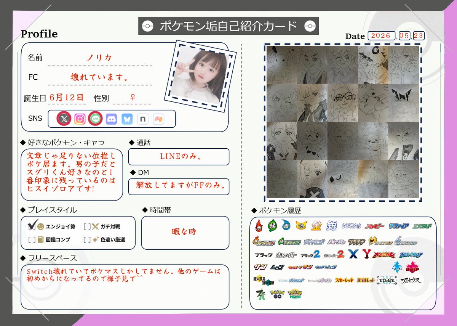Select the Pikachu version yellow logo

point(301,225)
